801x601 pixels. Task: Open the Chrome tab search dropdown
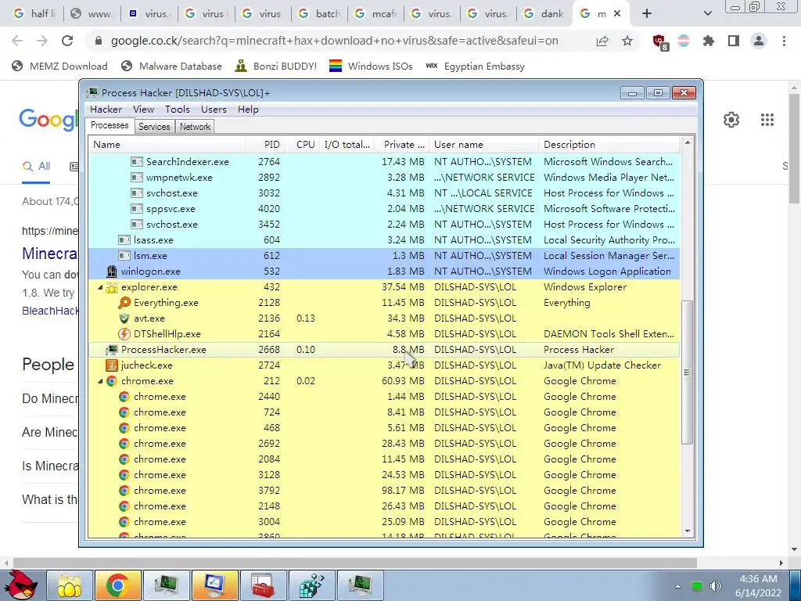pos(707,13)
